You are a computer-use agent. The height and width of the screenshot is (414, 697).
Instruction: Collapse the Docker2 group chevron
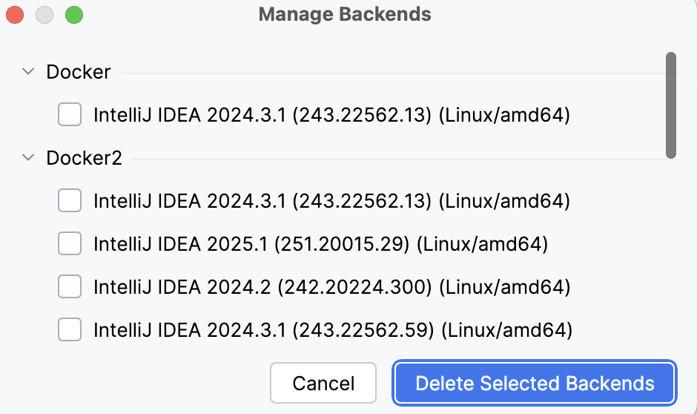(28, 158)
